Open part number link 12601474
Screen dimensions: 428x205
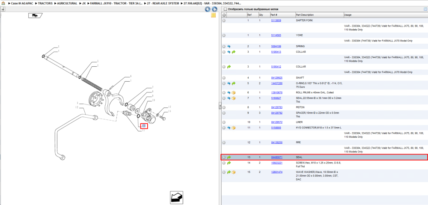(276, 172)
